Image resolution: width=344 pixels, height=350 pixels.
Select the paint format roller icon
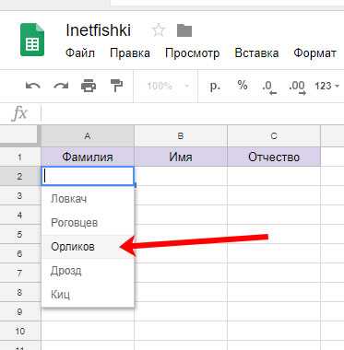pyautogui.click(x=116, y=86)
